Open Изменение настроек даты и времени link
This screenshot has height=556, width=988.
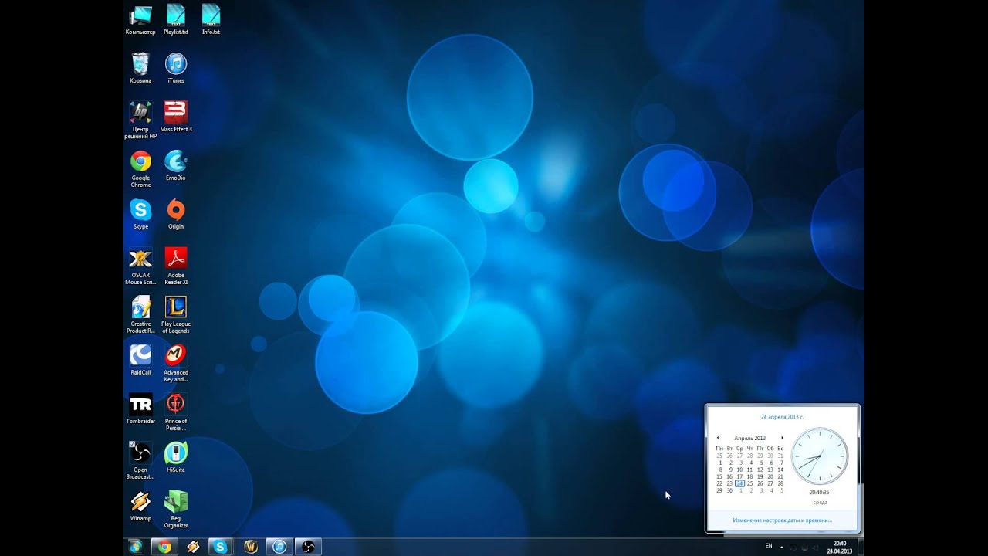(x=782, y=520)
